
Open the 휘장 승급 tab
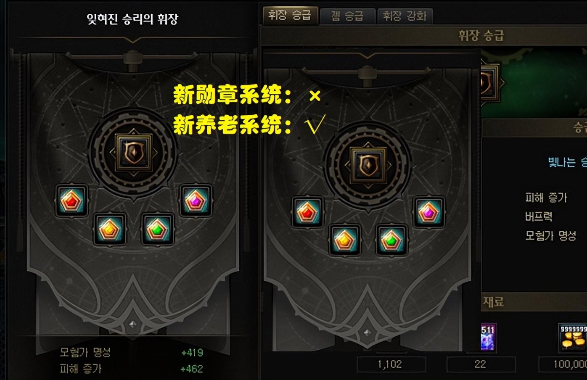tap(290, 16)
